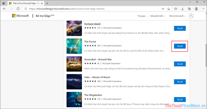Select the Phần bổ trợ Microsoft Edge tab
This screenshot has width=207, height=109.
26,4
